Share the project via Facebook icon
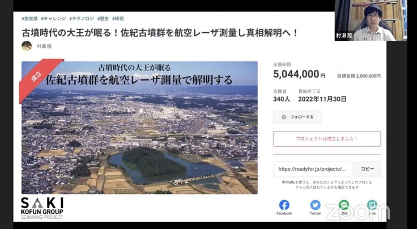This screenshot has height=229, width=417. point(284,205)
